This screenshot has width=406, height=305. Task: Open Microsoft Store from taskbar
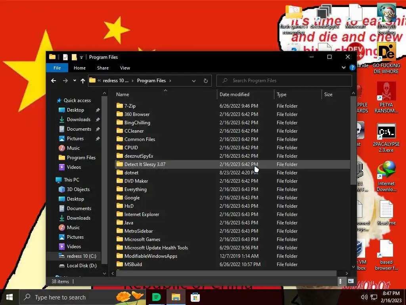click(x=195, y=297)
